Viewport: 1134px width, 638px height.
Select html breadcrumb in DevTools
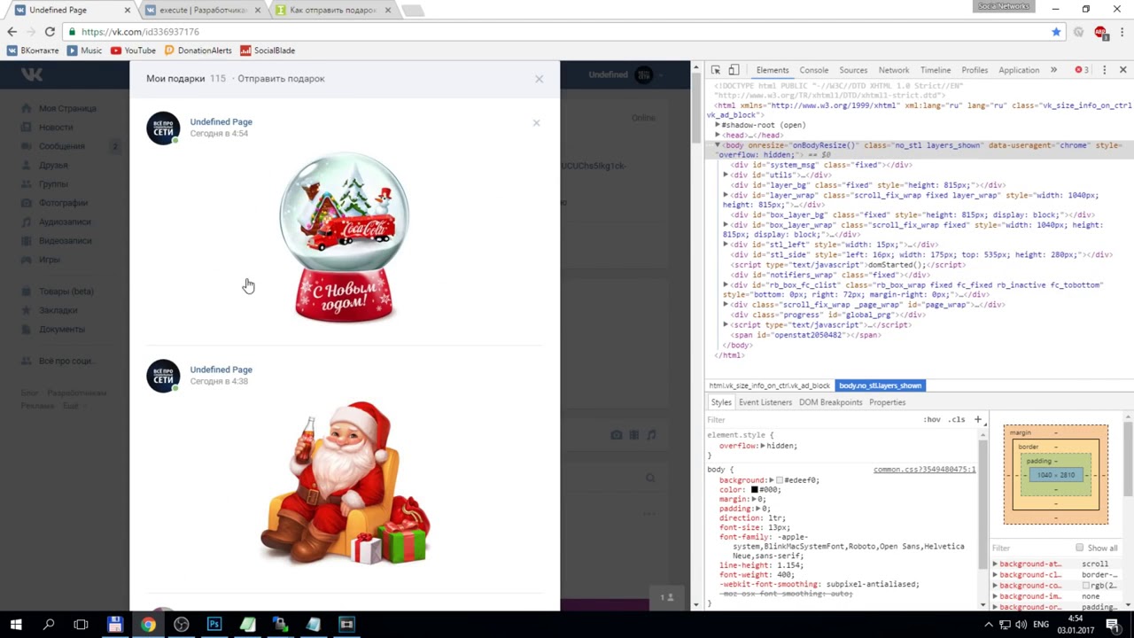coord(769,385)
